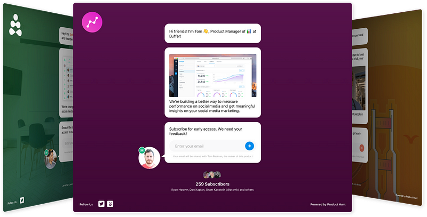Click the 'We're building a better way' caption

click(x=212, y=106)
